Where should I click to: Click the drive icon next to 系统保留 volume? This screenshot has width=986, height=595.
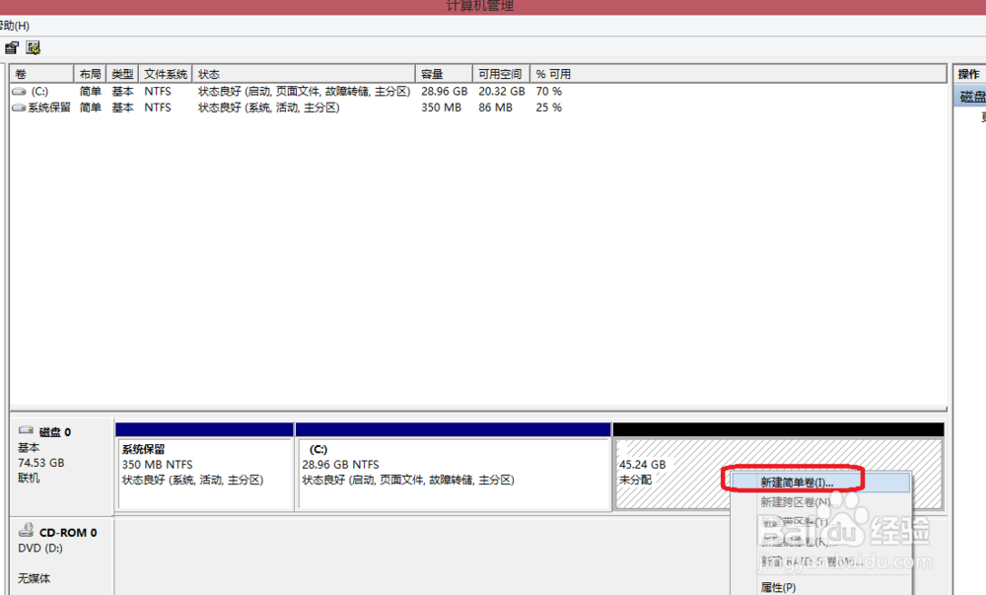17,107
